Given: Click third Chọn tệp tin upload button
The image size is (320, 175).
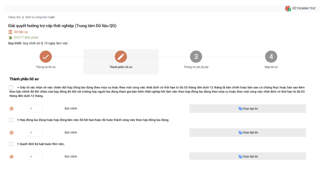Looking at the screenshot, I should click(x=248, y=156).
